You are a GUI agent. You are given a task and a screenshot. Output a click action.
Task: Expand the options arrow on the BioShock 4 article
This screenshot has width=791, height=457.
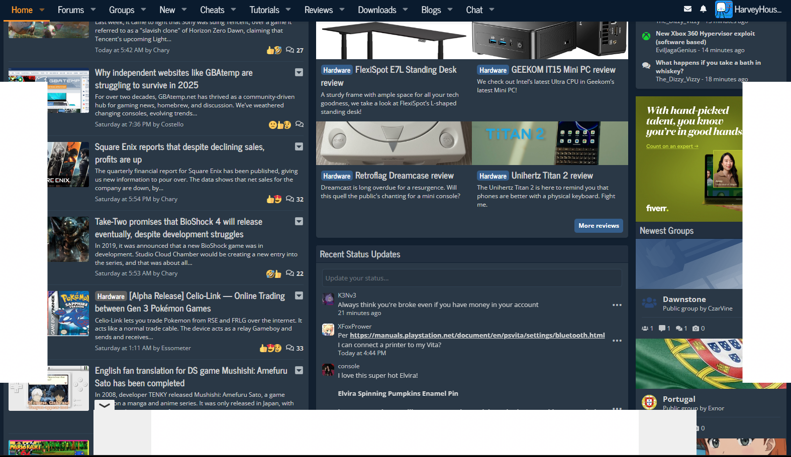(x=299, y=221)
